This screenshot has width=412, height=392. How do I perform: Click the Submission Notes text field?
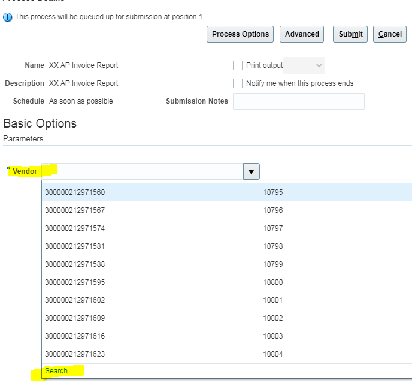[x=298, y=101]
